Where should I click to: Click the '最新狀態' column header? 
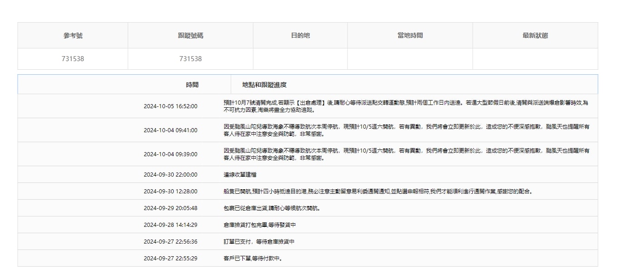[535, 35]
